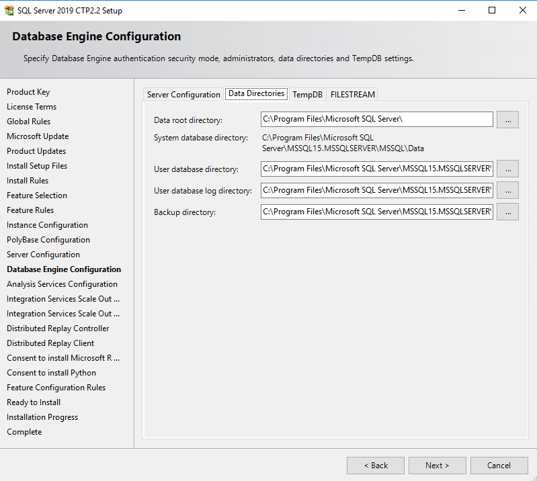The height and width of the screenshot is (481, 537).
Task: Select the Global Rules step
Action: point(28,122)
